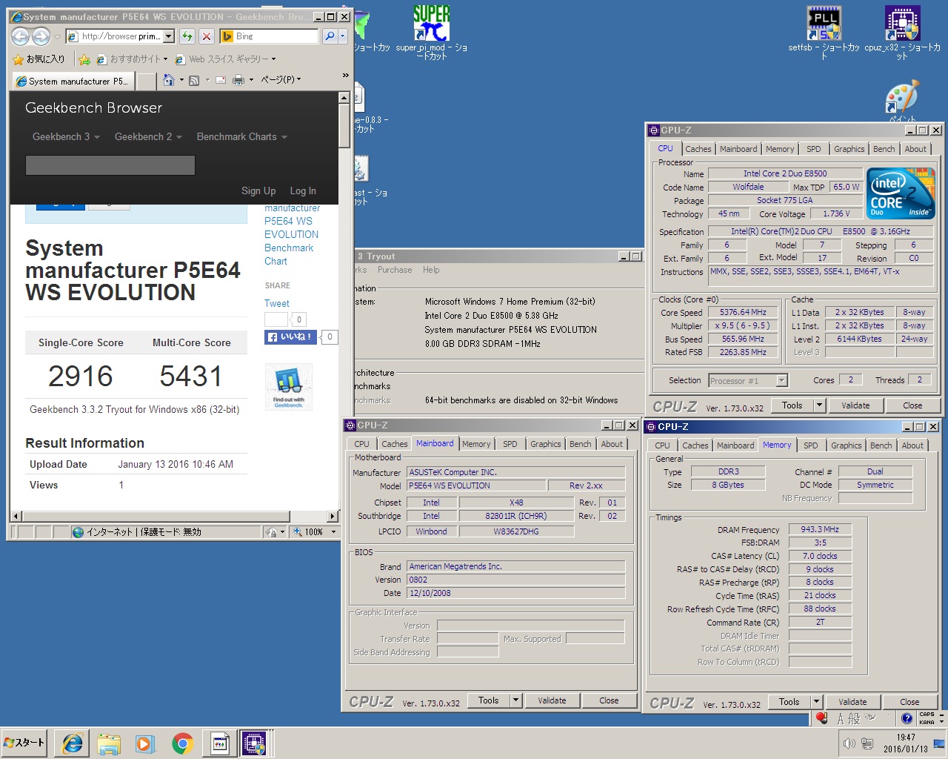
Task: Open P5E64 WS EVOLUTION Benchmark Chart link
Action: 291,234
